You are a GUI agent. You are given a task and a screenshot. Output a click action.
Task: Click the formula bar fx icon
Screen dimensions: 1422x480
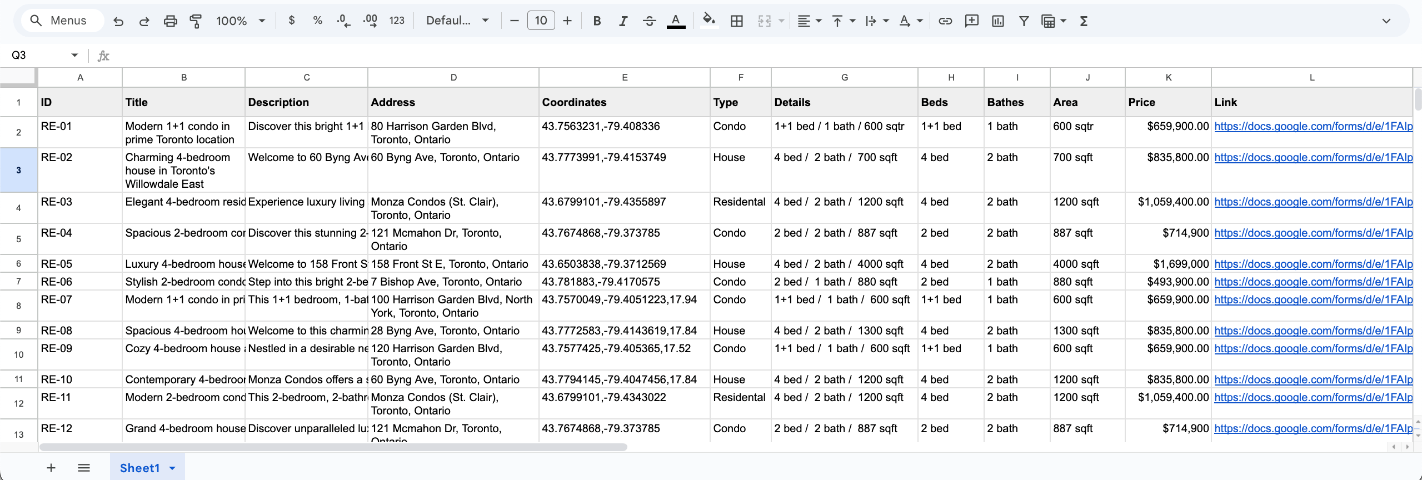103,56
